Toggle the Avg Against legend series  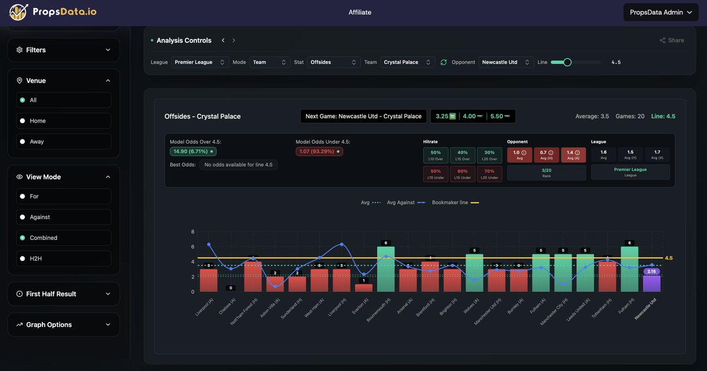[406, 203]
